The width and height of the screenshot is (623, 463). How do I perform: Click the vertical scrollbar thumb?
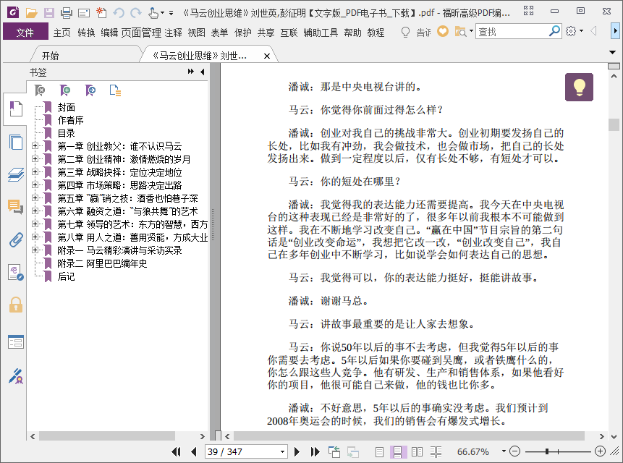tap(614, 124)
